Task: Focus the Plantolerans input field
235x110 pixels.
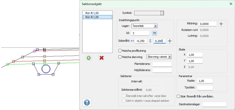Action: coord(162,64)
